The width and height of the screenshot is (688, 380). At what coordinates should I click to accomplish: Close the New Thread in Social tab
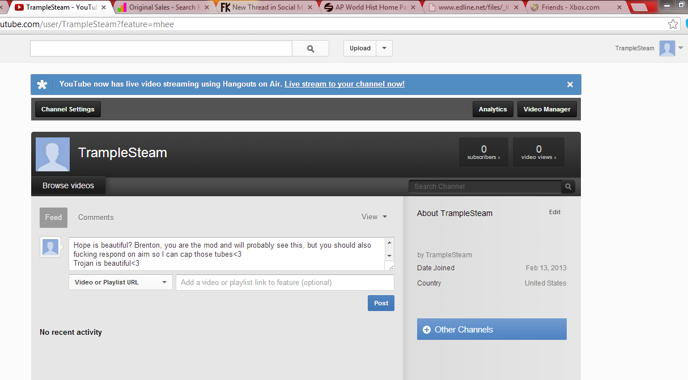click(x=309, y=7)
